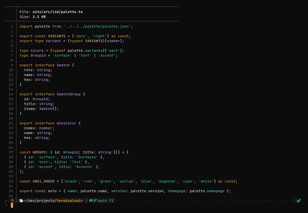Click the ANSI_ORDER constant name

tap(44, 181)
